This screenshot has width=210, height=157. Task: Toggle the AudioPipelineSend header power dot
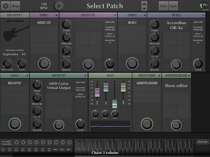[x=189, y=76]
